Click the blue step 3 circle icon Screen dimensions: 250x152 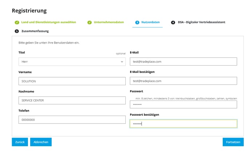tap(137, 22)
